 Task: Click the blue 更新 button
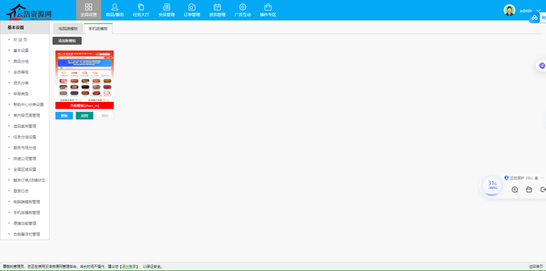pyautogui.click(x=64, y=116)
